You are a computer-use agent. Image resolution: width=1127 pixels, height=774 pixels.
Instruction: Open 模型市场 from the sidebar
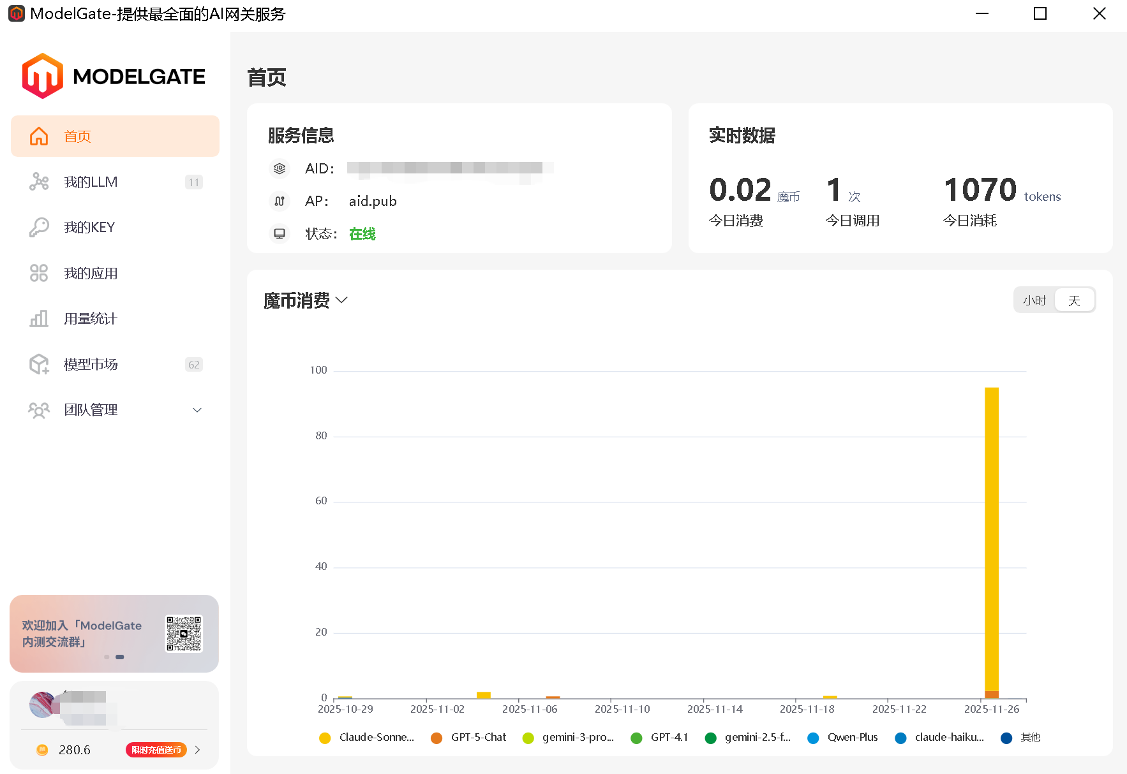(x=89, y=364)
